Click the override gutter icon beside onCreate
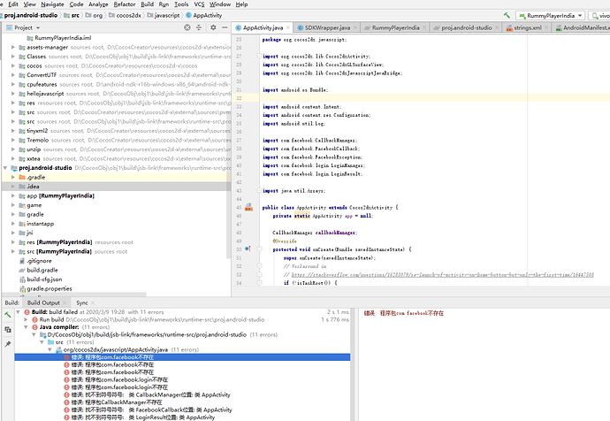Image resolution: width=610 pixels, height=421 pixels. 248,249
